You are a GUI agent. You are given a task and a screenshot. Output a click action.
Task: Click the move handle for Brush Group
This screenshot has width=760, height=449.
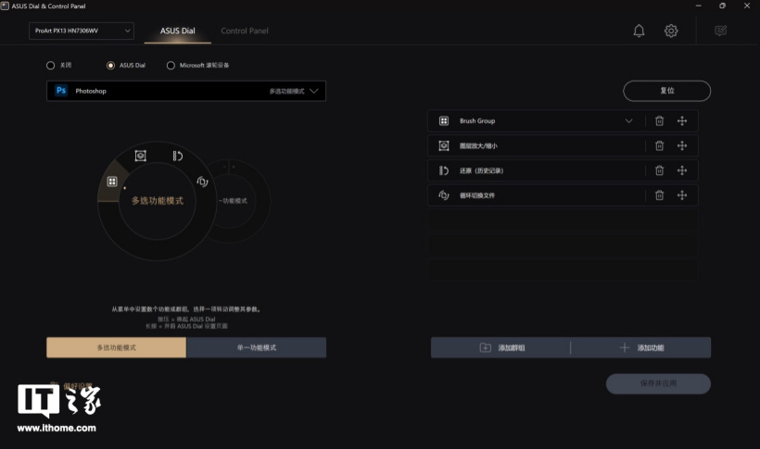[x=682, y=121]
